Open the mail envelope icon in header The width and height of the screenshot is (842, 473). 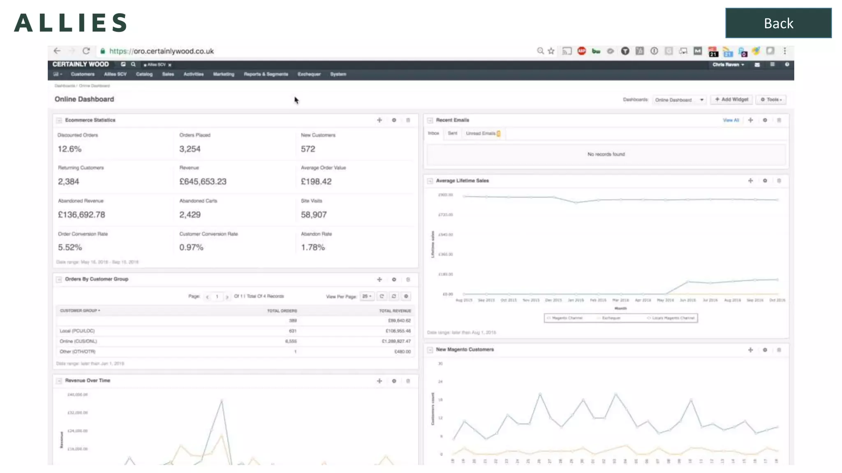pos(757,64)
